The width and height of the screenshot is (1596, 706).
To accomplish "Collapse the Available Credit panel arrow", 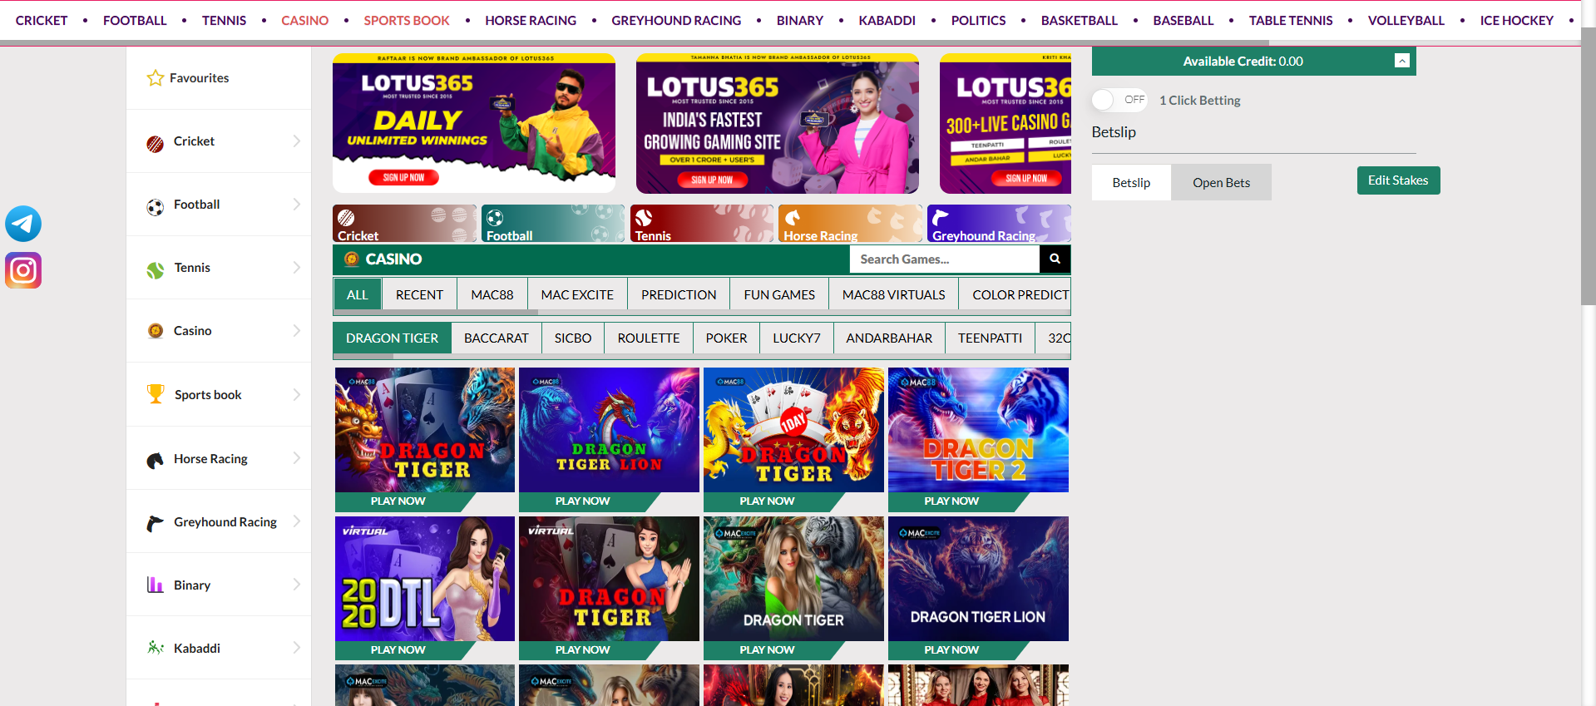I will (x=1402, y=61).
